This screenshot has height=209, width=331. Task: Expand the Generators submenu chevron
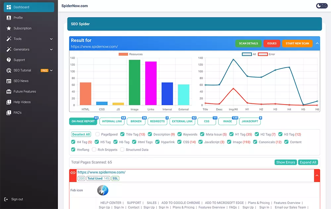(51, 49)
